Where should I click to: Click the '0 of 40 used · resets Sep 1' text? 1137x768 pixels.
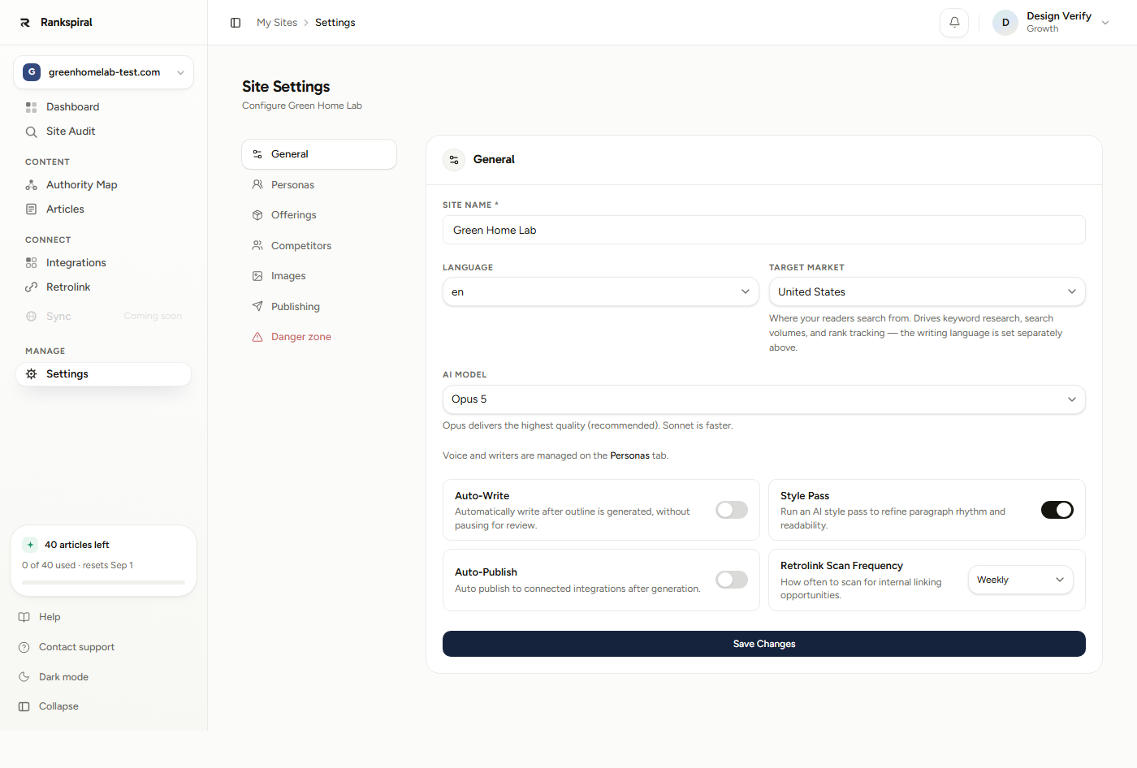pos(77,565)
